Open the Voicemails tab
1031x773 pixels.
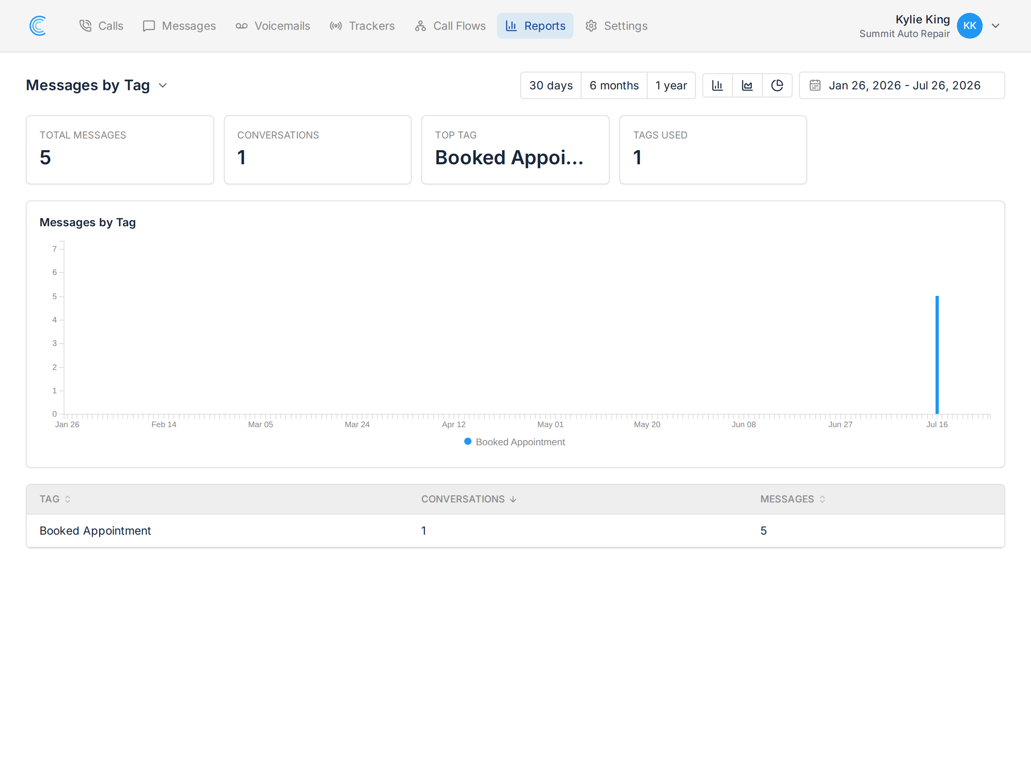tap(273, 26)
